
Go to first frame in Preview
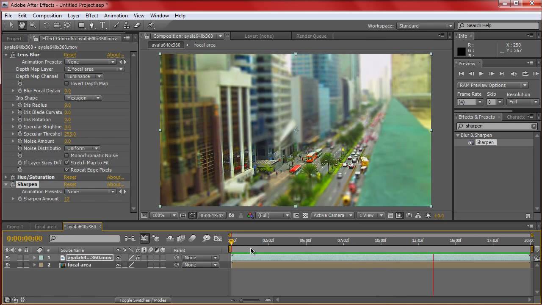point(461,74)
